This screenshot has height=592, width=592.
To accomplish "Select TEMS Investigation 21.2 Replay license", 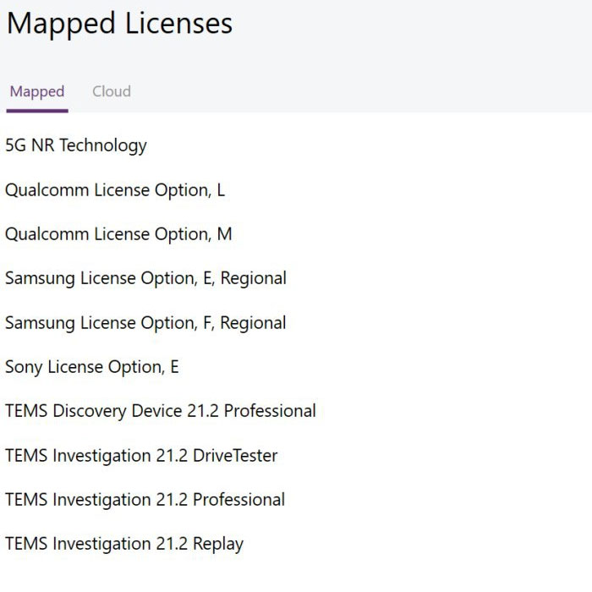I will 124,545.
